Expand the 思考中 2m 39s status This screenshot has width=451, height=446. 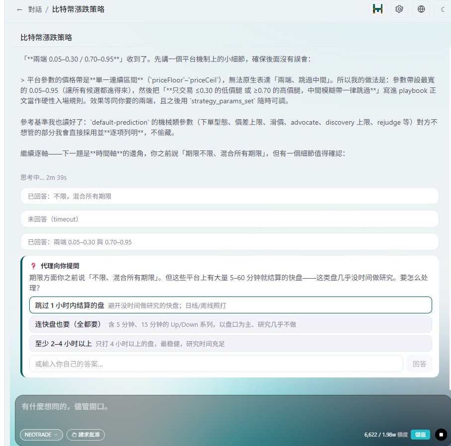coord(43,177)
